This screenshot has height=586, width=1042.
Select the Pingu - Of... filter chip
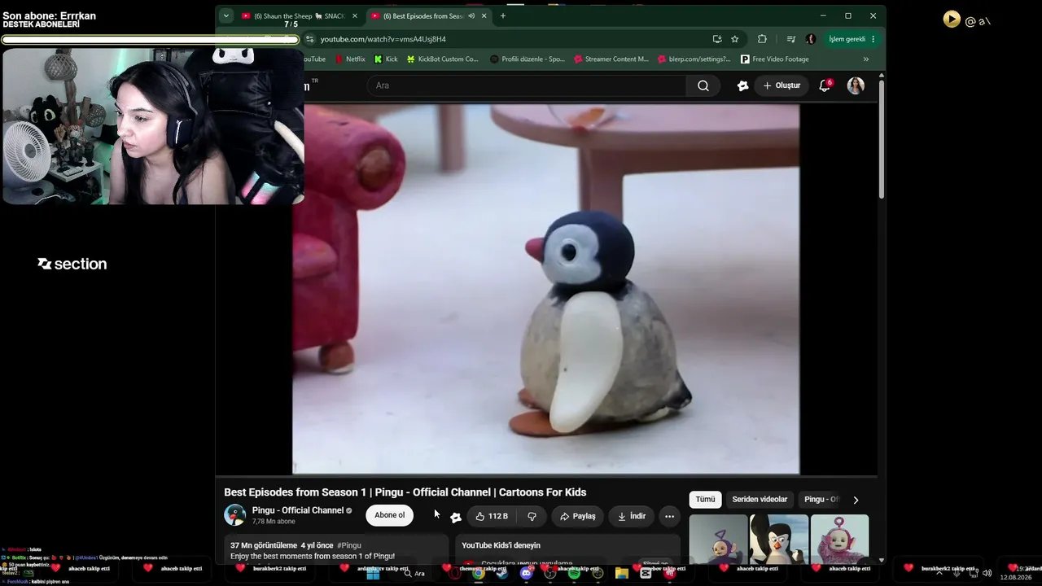click(821, 499)
